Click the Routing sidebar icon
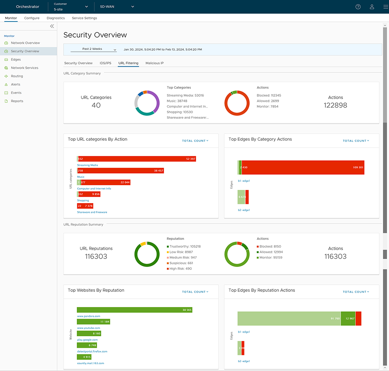Viewport: 389px width, 371px height. (x=6, y=76)
